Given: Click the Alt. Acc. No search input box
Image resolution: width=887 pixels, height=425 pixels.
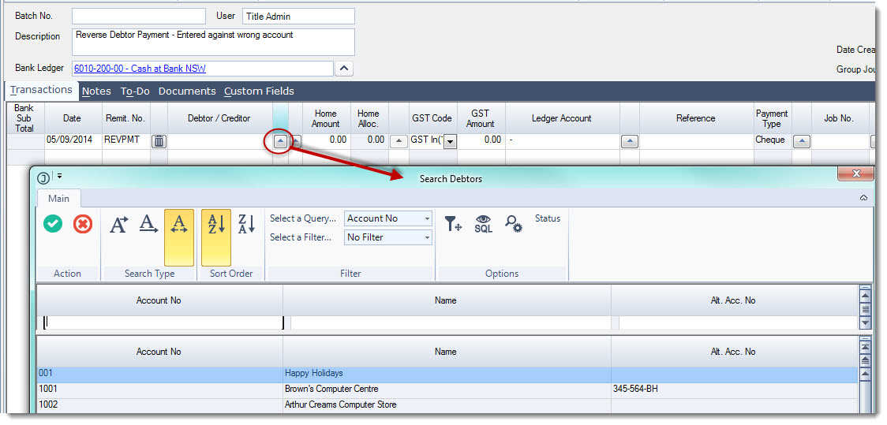Looking at the screenshot, I should [738, 322].
